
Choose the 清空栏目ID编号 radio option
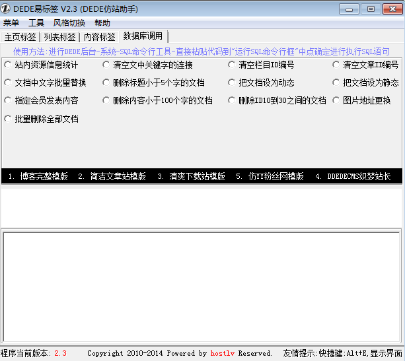click(232, 65)
